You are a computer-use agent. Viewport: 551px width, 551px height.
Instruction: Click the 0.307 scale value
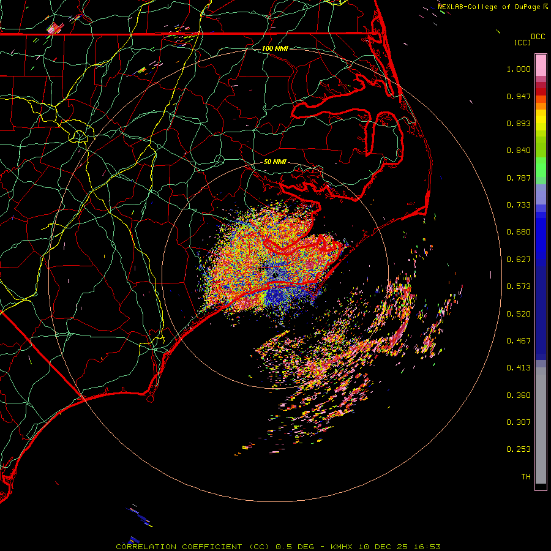point(519,422)
